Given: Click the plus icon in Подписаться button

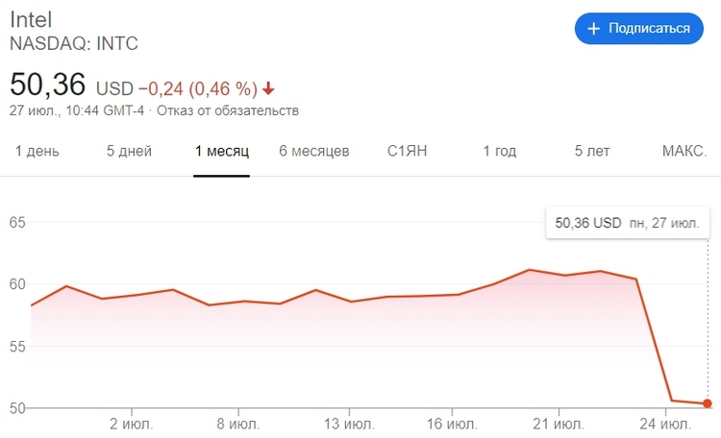Looking at the screenshot, I should coord(594,29).
